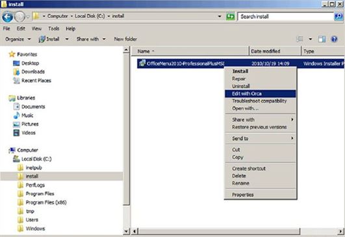Sort by the Name column header

point(190,51)
